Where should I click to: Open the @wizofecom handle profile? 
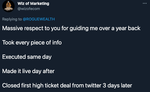(x=29, y=9)
